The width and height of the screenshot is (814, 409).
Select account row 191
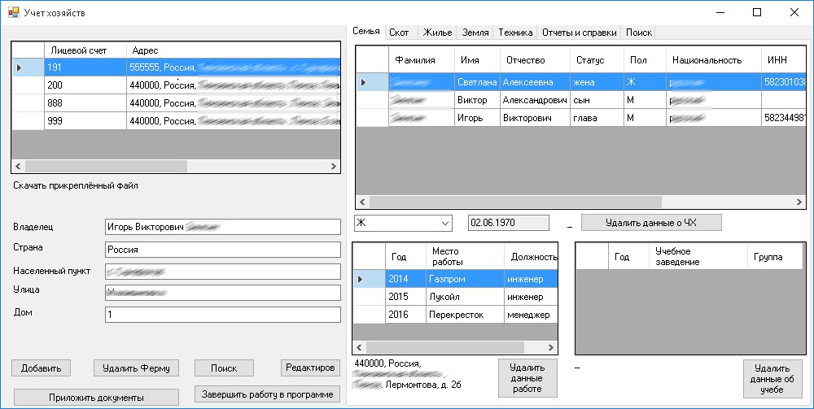pos(176,67)
